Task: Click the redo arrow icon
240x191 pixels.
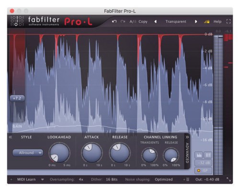Action: click(123, 22)
